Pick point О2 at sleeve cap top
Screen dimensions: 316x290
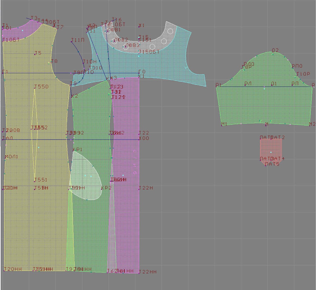[273, 54]
